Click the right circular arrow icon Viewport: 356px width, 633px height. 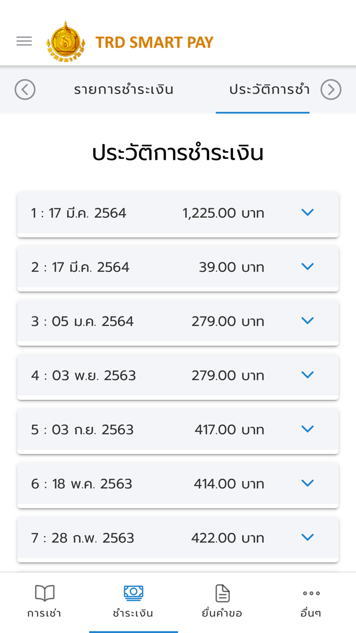[331, 90]
